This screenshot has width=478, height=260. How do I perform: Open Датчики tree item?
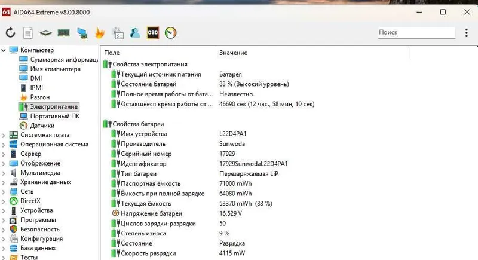(37, 126)
